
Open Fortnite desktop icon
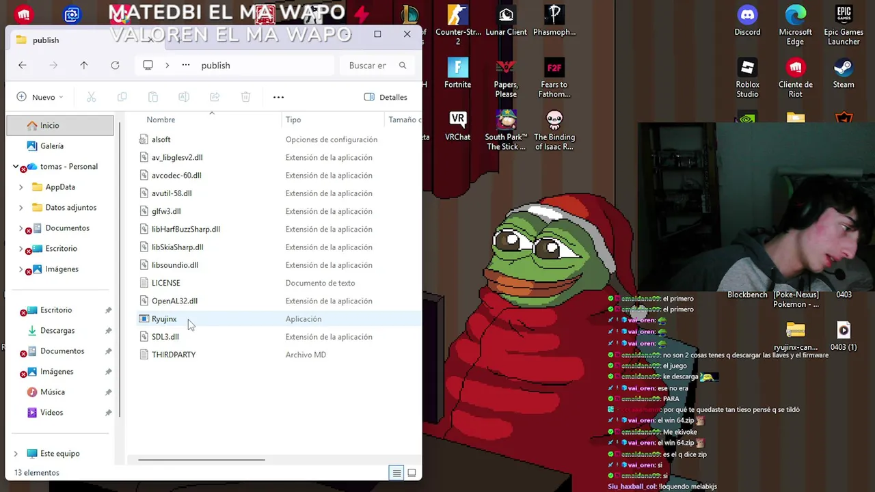[x=457, y=73]
